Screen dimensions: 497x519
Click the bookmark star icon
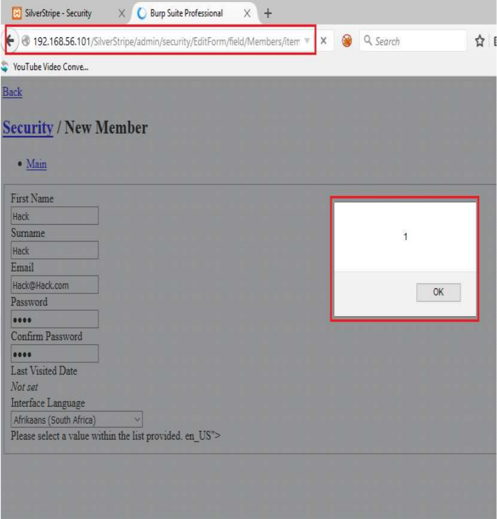pyautogui.click(x=479, y=41)
